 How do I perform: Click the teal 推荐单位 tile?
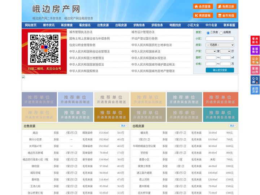(221, 114)
